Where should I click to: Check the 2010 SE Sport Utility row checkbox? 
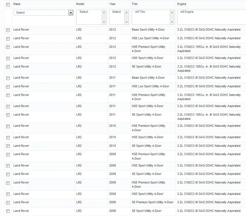[x=8, y=146]
